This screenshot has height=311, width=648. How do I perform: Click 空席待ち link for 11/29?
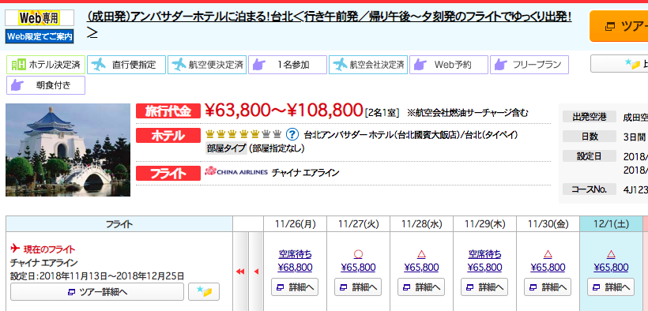pyautogui.click(x=484, y=253)
